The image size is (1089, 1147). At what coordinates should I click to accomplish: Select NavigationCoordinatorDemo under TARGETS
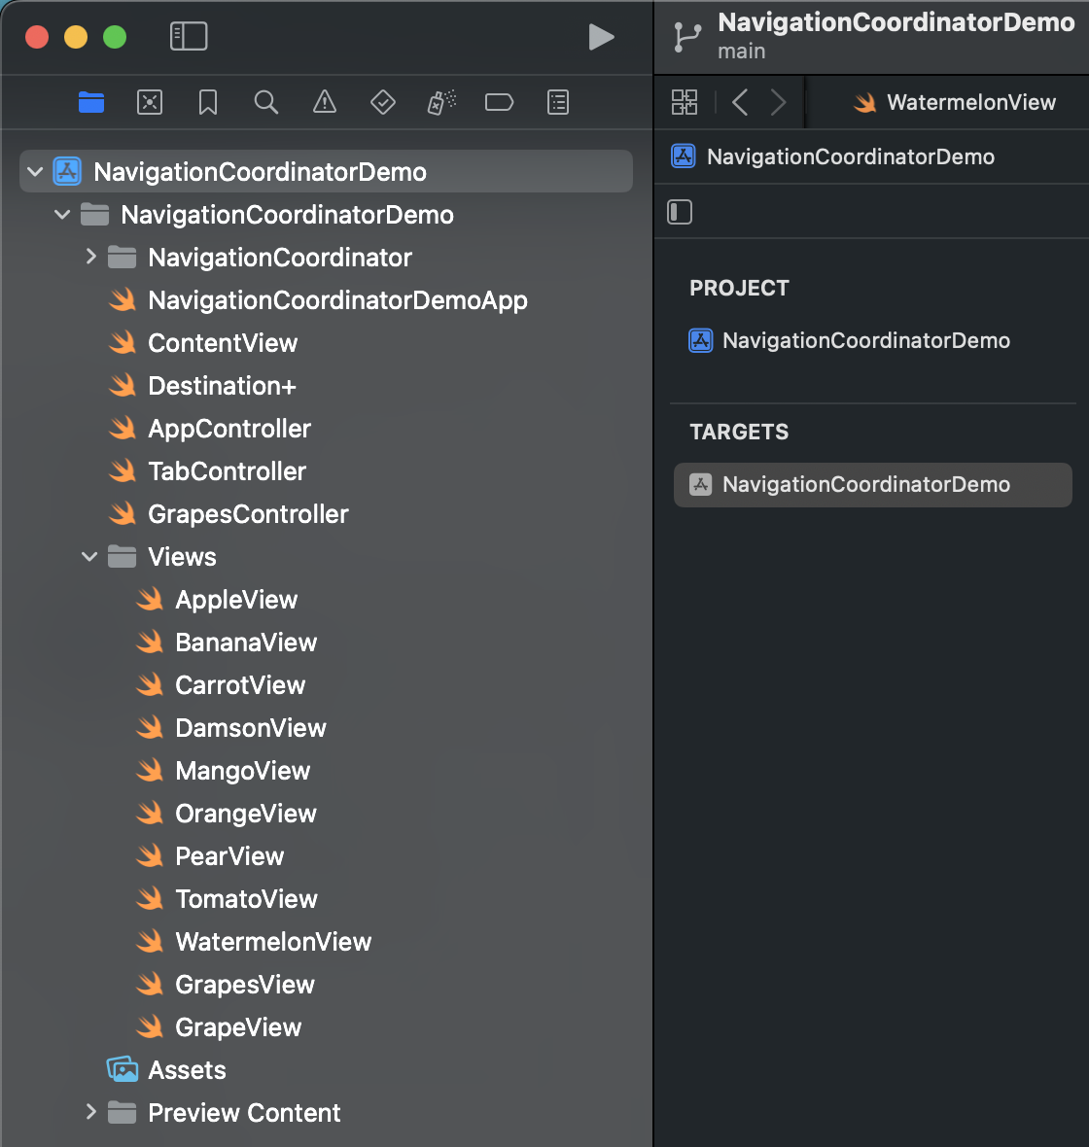coord(865,484)
